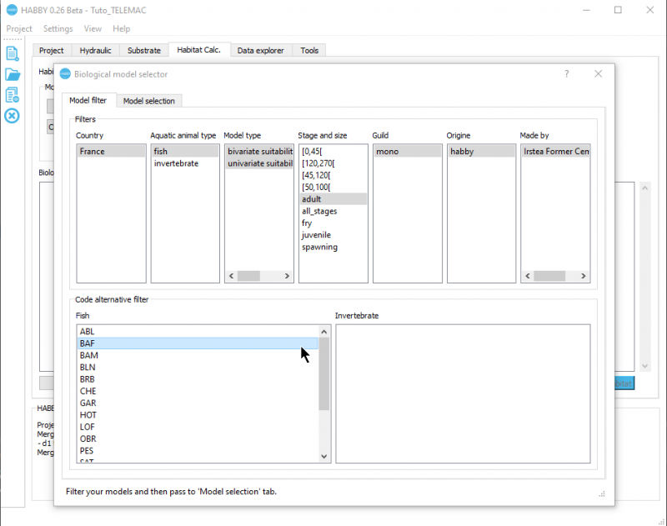The height and width of the screenshot is (526, 667).
Task: Select 'invertebrate' in Aquatic animal type
Action: [x=176, y=163]
